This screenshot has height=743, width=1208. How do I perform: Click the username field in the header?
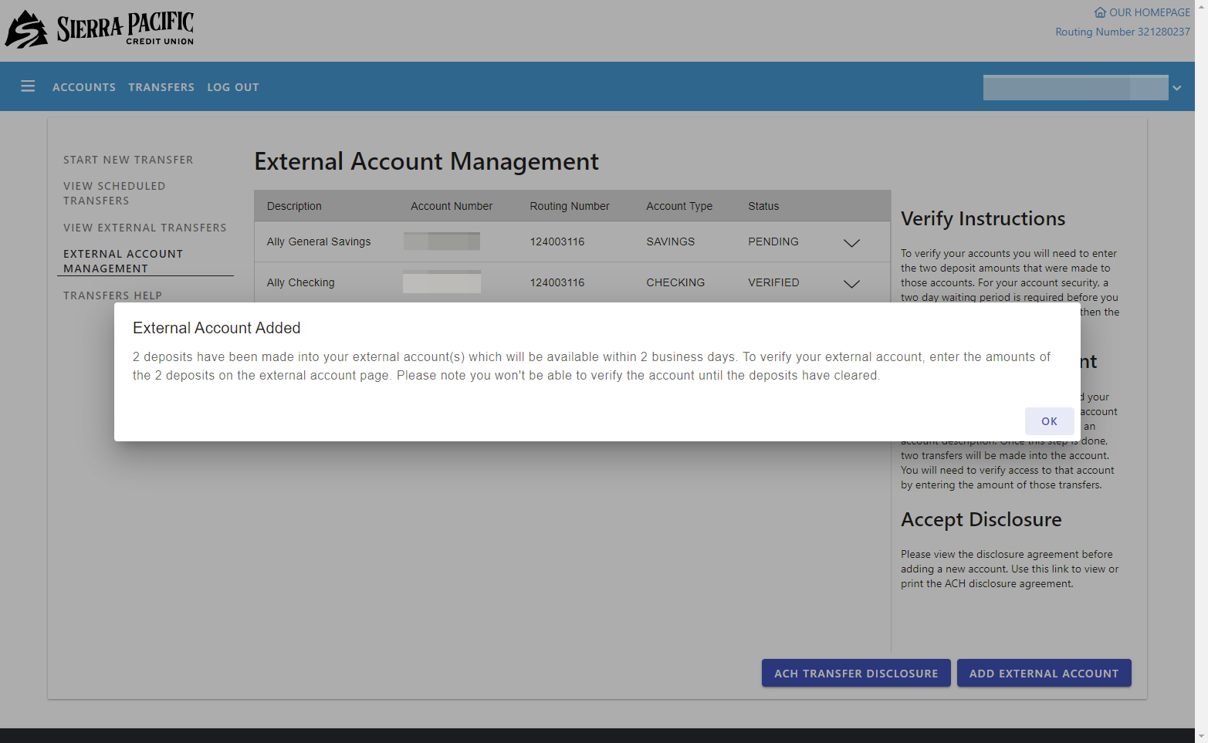[x=1075, y=87]
